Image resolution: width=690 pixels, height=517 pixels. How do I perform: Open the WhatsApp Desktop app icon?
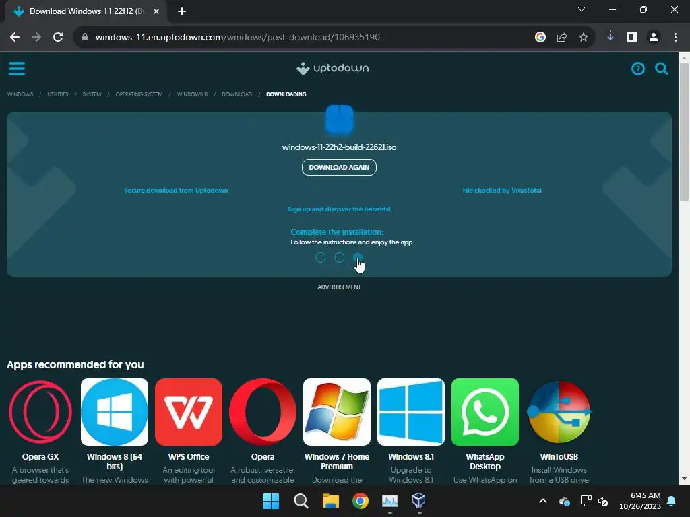[x=485, y=412]
